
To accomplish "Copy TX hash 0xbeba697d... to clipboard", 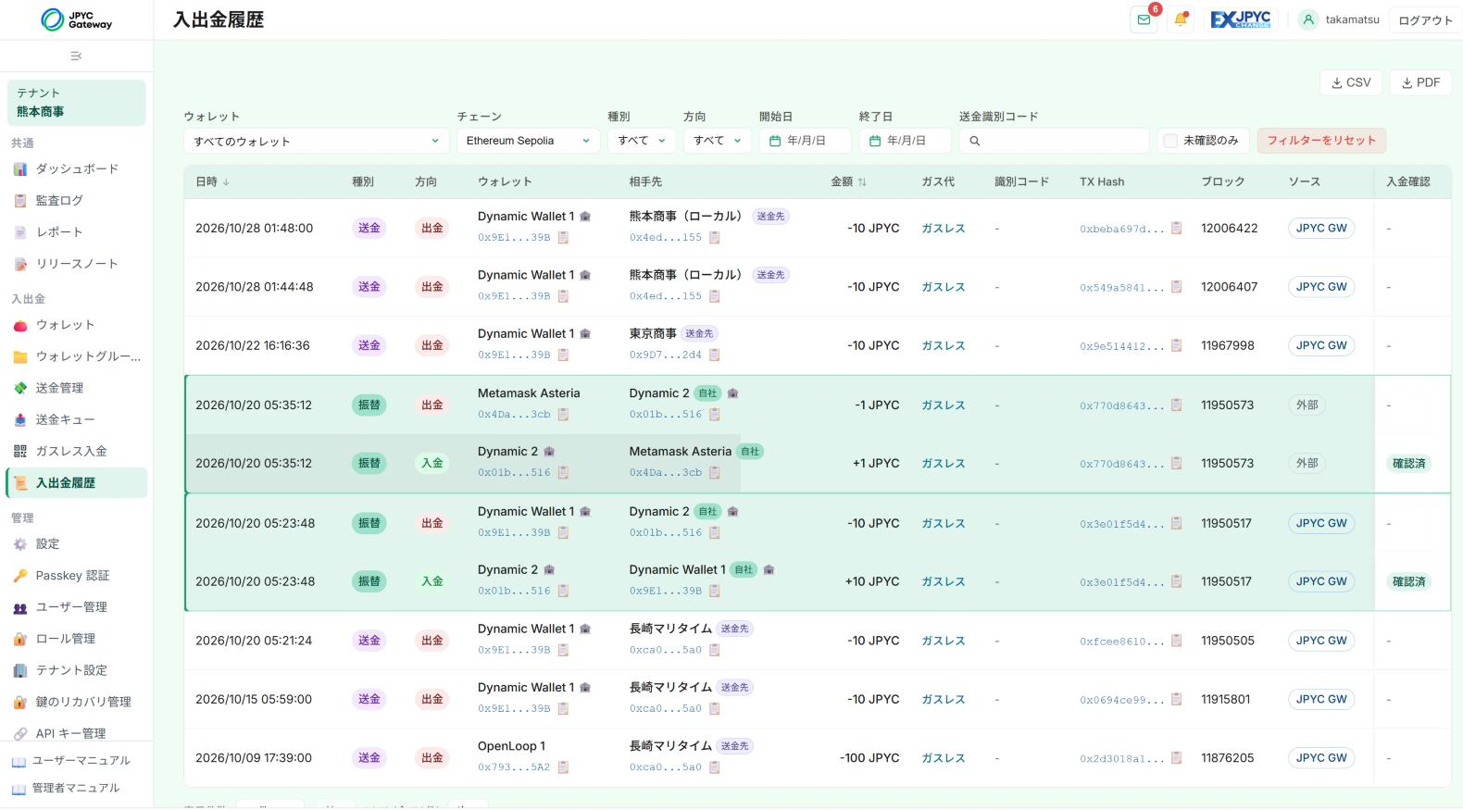I will (x=1176, y=229).
